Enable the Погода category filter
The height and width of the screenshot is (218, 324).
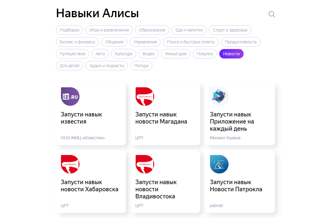pos(141,66)
